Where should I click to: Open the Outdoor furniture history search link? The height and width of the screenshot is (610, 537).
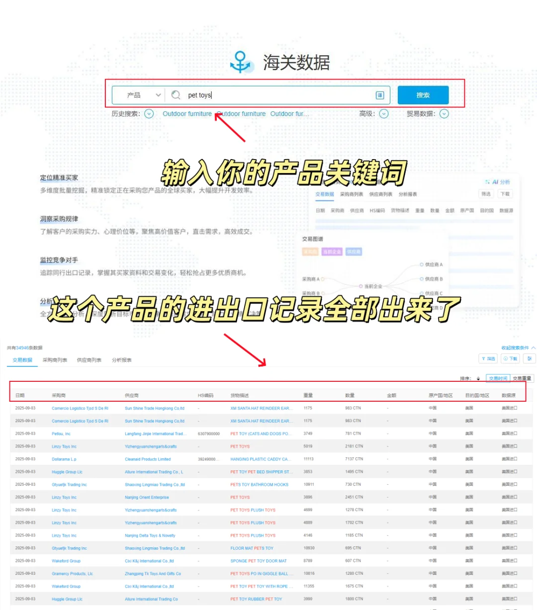click(x=187, y=113)
